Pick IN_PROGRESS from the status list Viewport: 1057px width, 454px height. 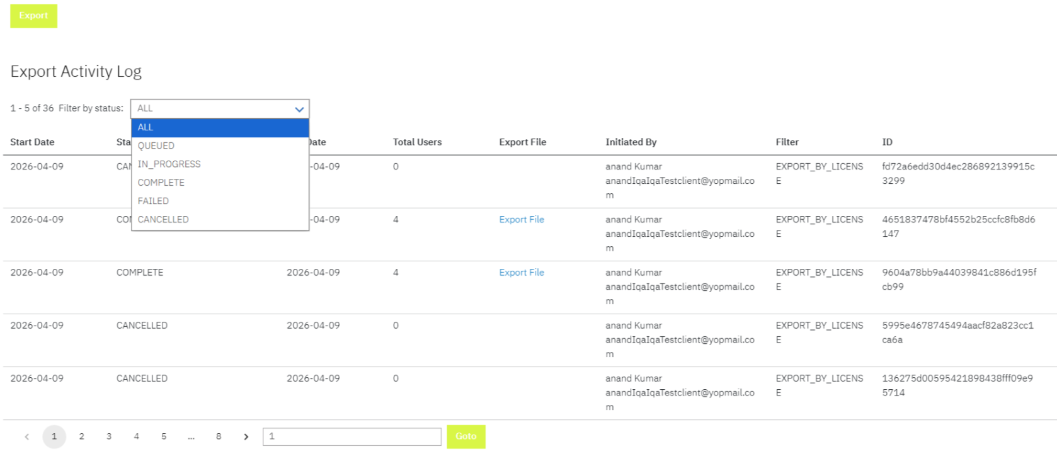coord(220,164)
